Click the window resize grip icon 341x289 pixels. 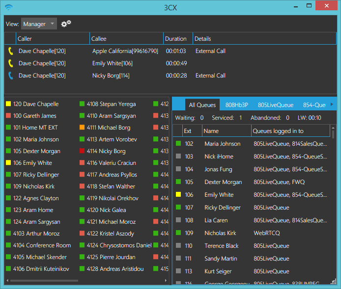334,282
